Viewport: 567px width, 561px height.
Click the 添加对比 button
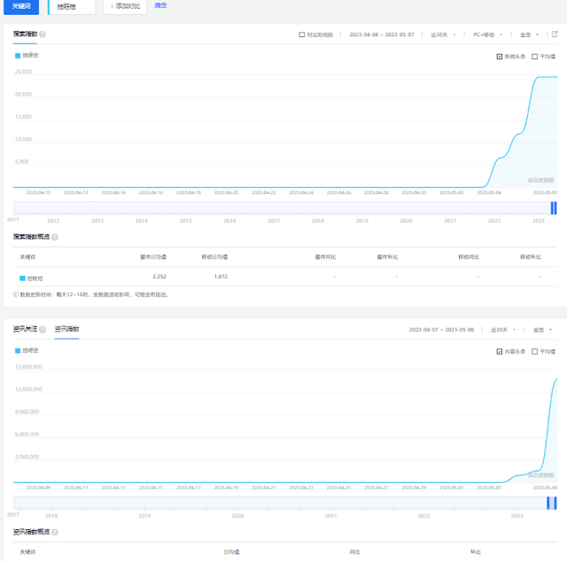(125, 6)
